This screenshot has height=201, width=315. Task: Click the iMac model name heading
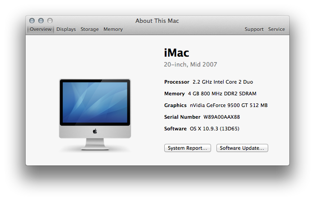[176, 53]
